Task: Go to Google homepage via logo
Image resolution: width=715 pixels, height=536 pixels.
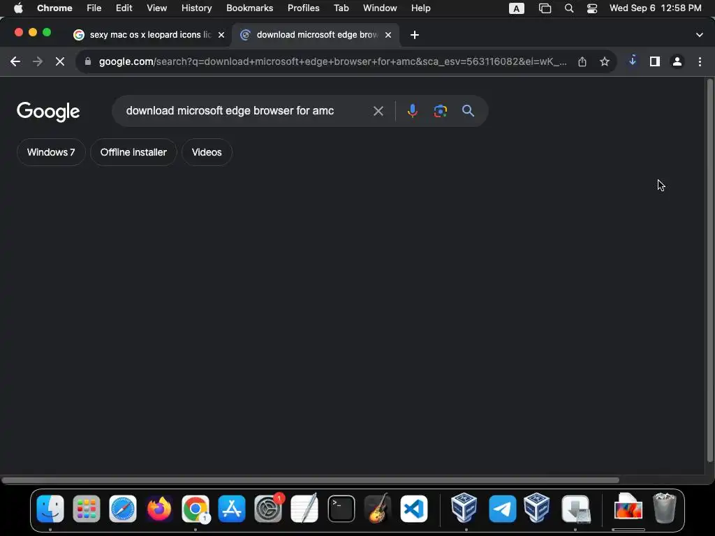Action: pyautogui.click(x=48, y=112)
